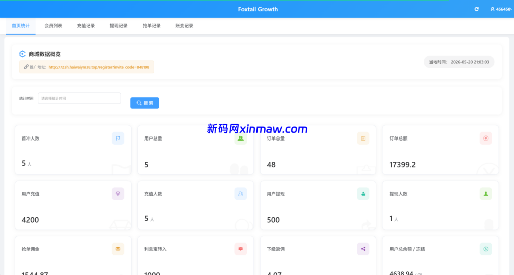This screenshot has height=275, width=514.
Task: Click the 用户提现 value 500
Action: pyautogui.click(x=273, y=220)
